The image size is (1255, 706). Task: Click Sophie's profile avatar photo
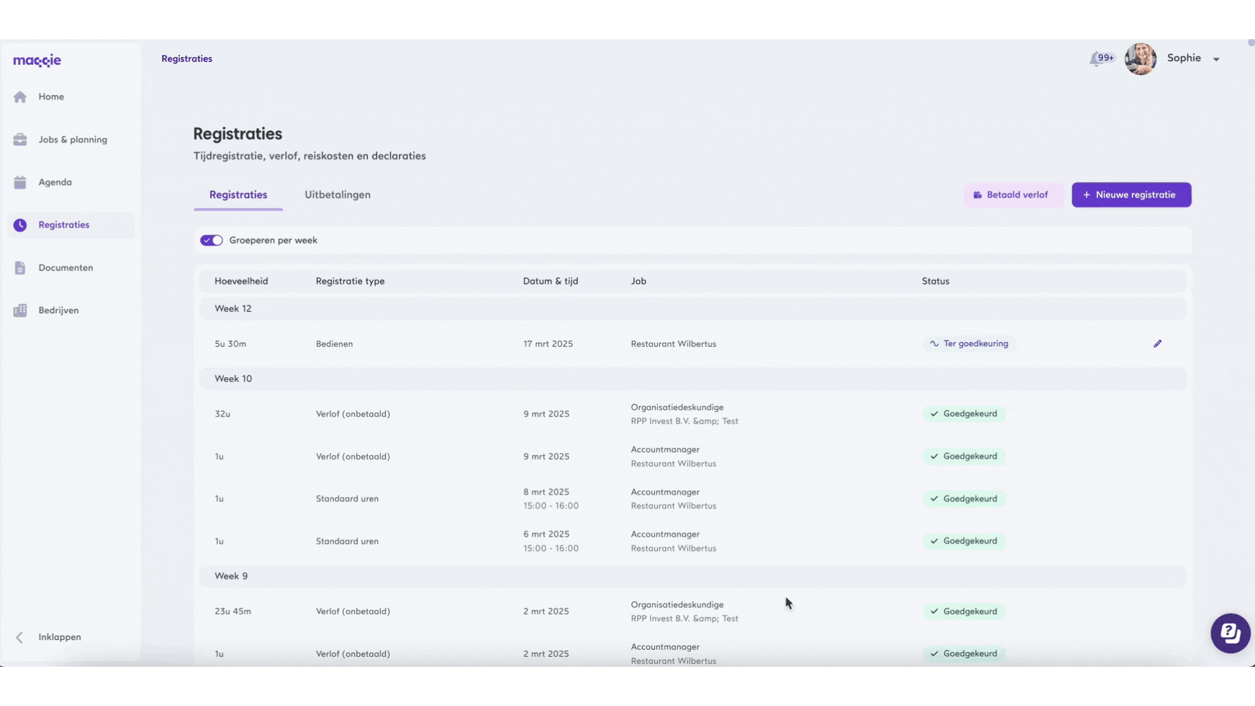1140,59
